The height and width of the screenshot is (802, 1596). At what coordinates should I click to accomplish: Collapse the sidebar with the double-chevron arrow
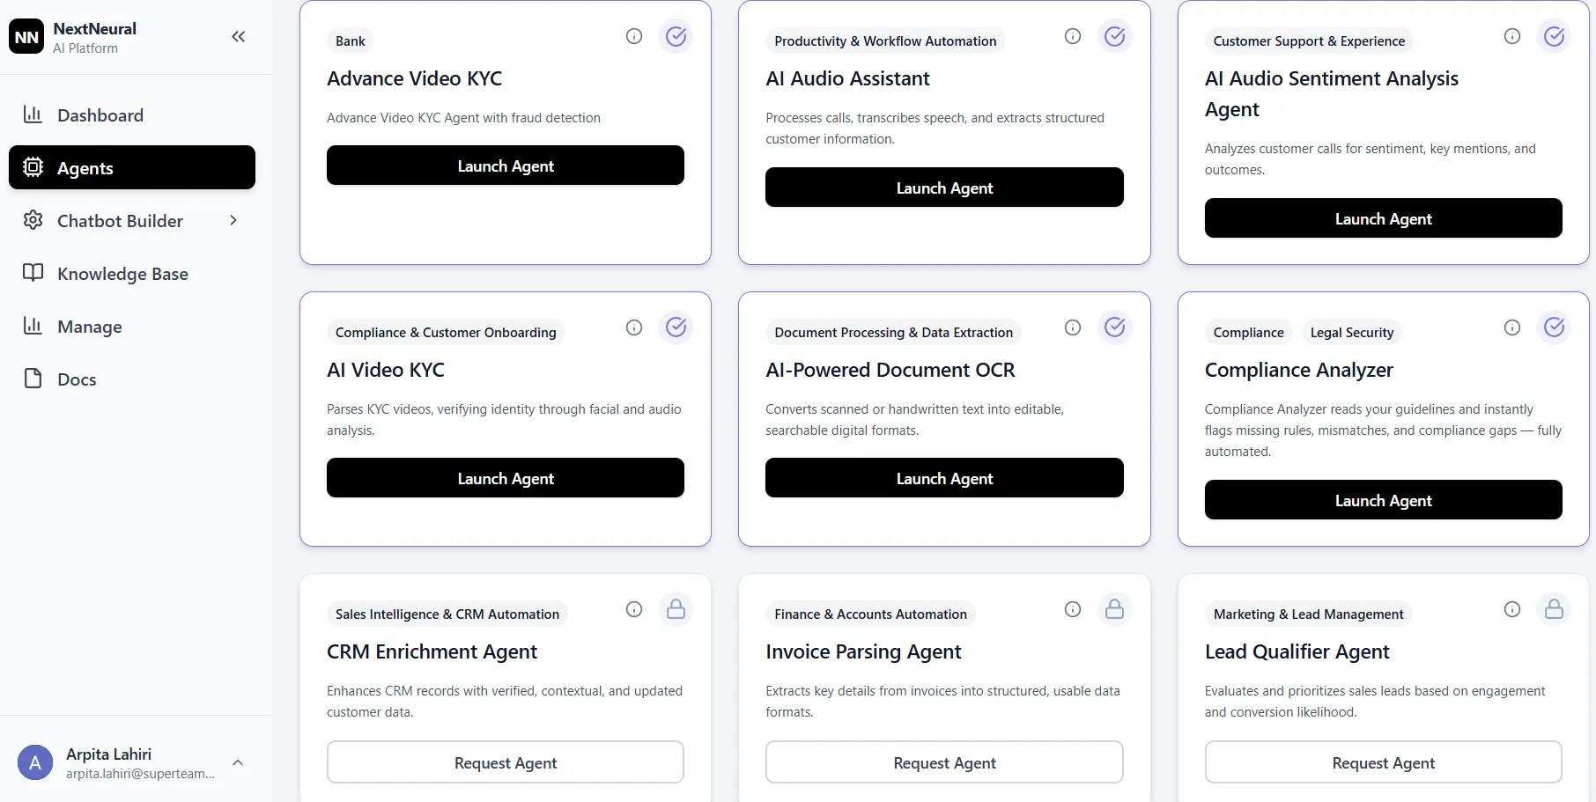point(238,36)
